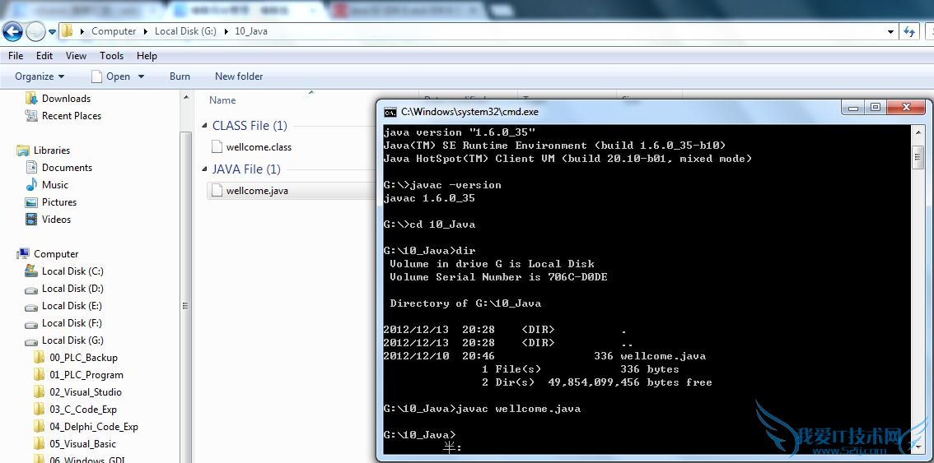Collapse the CLASS File group
This screenshot has width=934, height=463.
pyautogui.click(x=205, y=126)
